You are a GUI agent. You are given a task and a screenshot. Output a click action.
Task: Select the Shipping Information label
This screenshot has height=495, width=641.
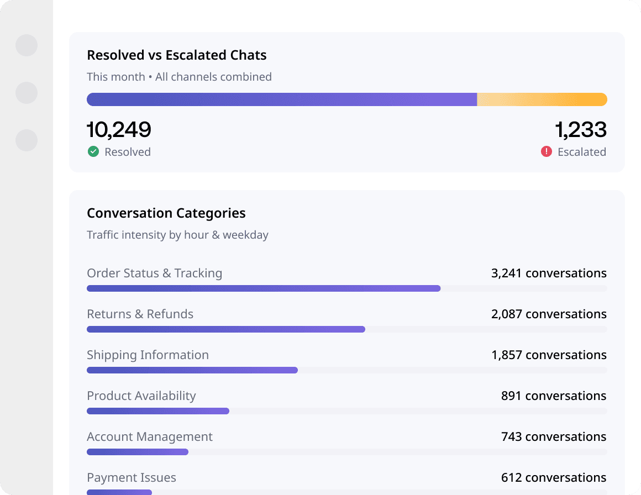(148, 355)
